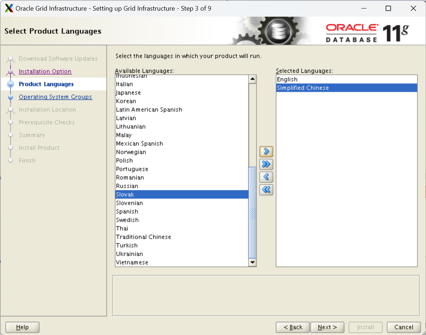Select Latvian in Available Languages

coord(182,118)
